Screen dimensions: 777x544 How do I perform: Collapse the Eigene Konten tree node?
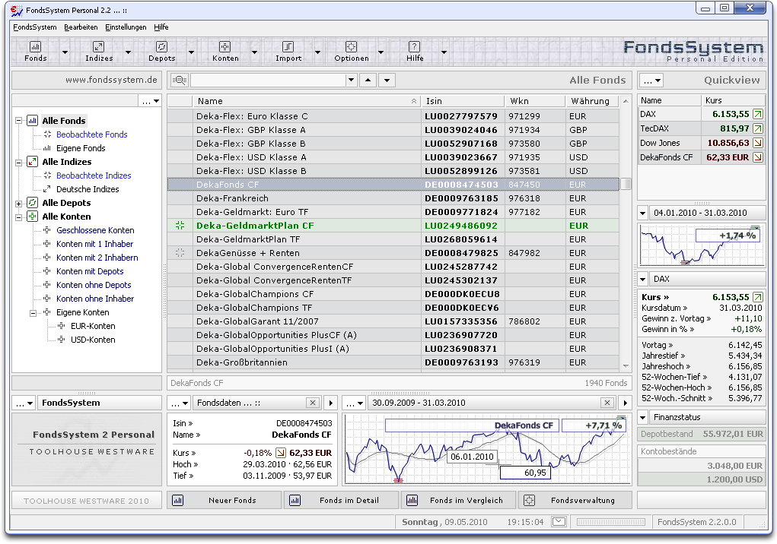tap(33, 312)
